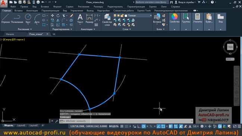
Task: Click the command line input field
Action: [128, 121]
